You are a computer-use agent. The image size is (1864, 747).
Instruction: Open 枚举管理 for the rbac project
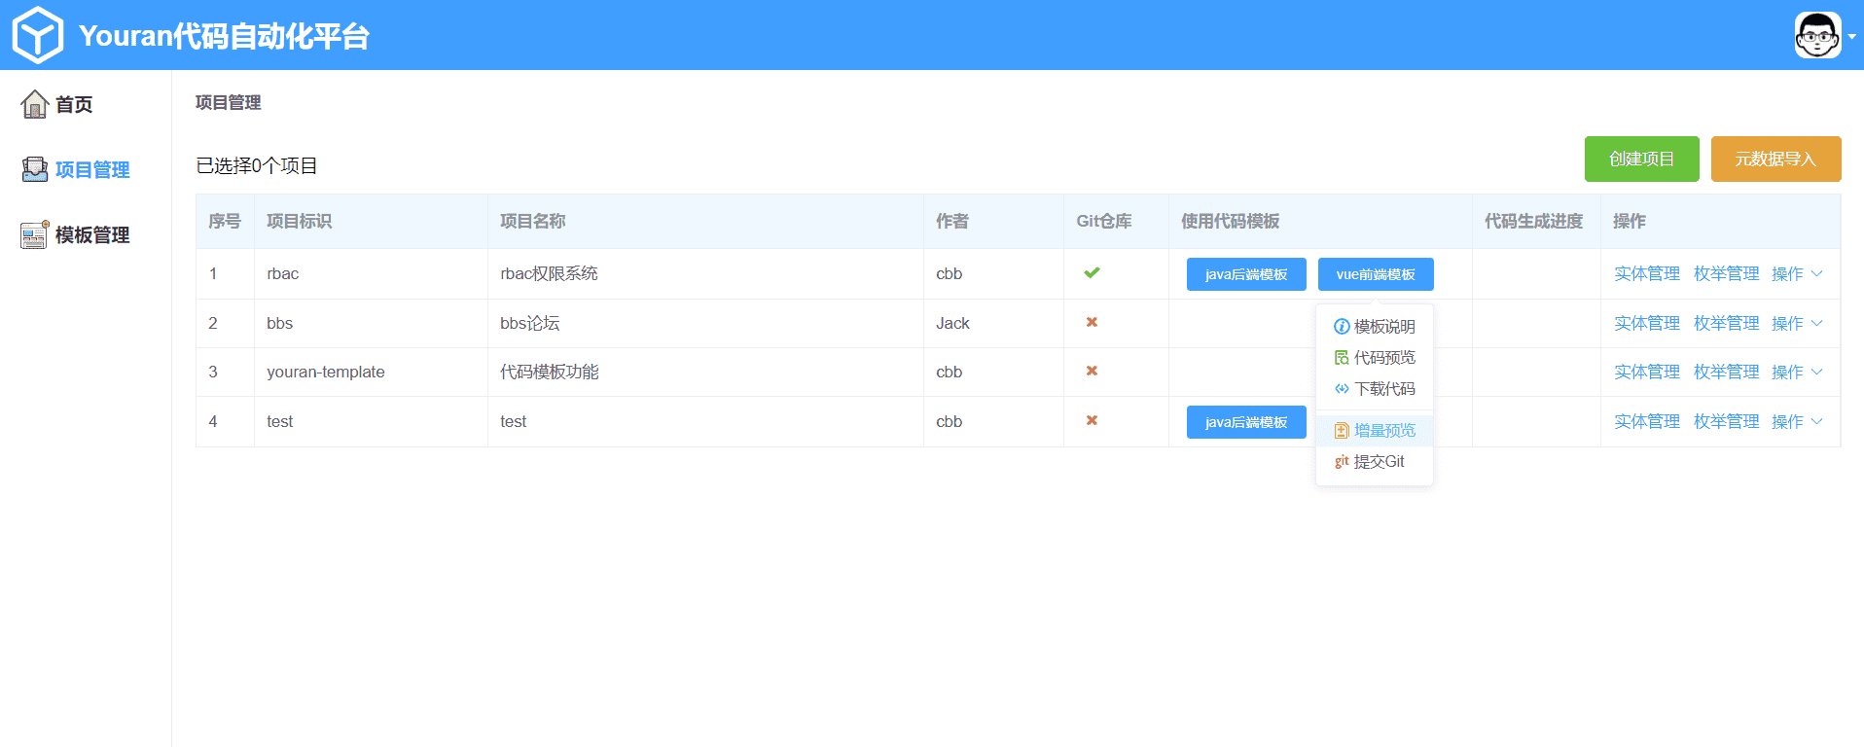pyautogui.click(x=1726, y=273)
